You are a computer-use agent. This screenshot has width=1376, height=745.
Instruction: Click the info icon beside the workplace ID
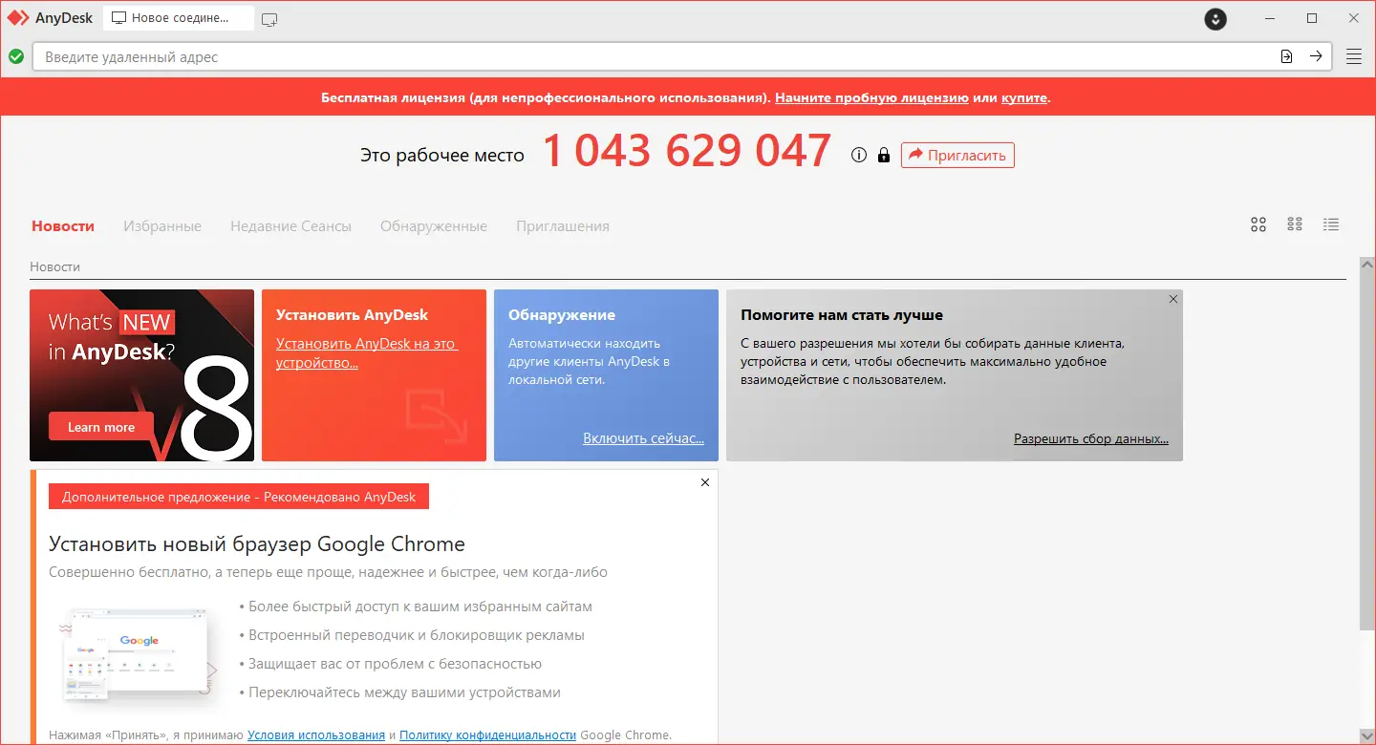pyautogui.click(x=858, y=155)
